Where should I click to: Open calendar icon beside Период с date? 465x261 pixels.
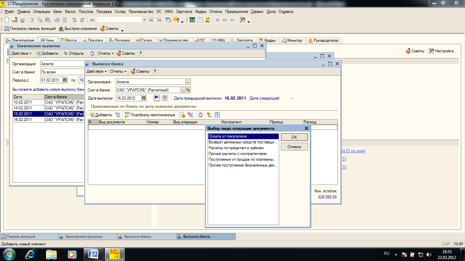(x=65, y=80)
